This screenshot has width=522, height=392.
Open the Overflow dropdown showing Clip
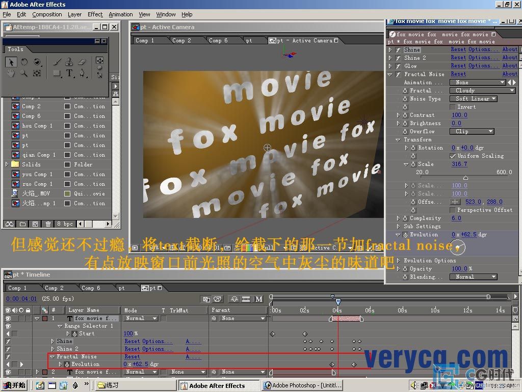coord(472,131)
